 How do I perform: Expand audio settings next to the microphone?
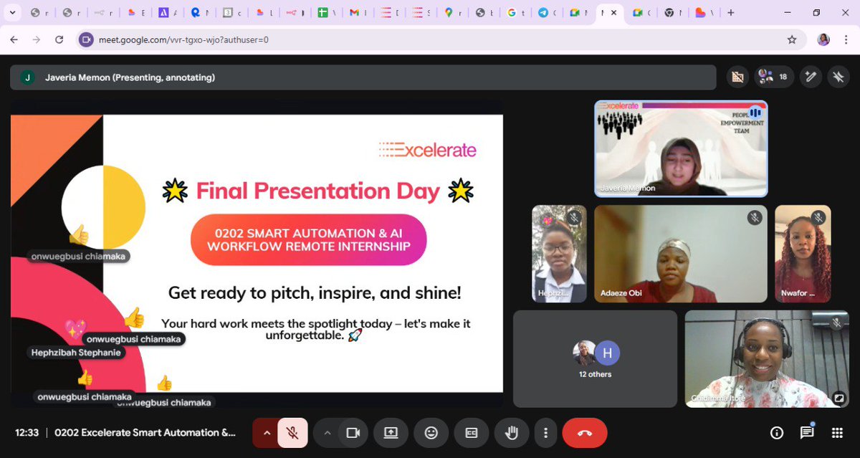[267, 433]
